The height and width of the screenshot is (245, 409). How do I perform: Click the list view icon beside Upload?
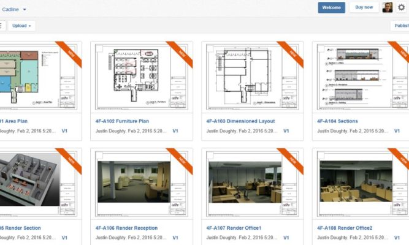[x=2, y=26]
